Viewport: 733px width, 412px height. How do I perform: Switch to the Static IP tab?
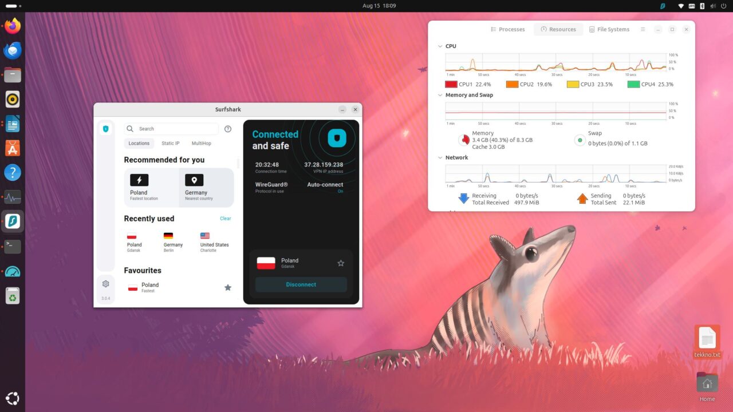coord(171,144)
